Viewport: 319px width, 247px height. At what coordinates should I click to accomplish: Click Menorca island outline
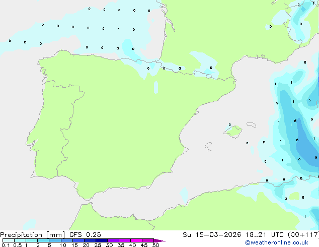point(252,125)
